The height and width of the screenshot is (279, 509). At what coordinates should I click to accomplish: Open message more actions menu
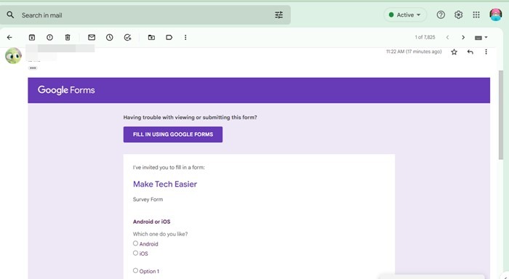(x=486, y=52)
